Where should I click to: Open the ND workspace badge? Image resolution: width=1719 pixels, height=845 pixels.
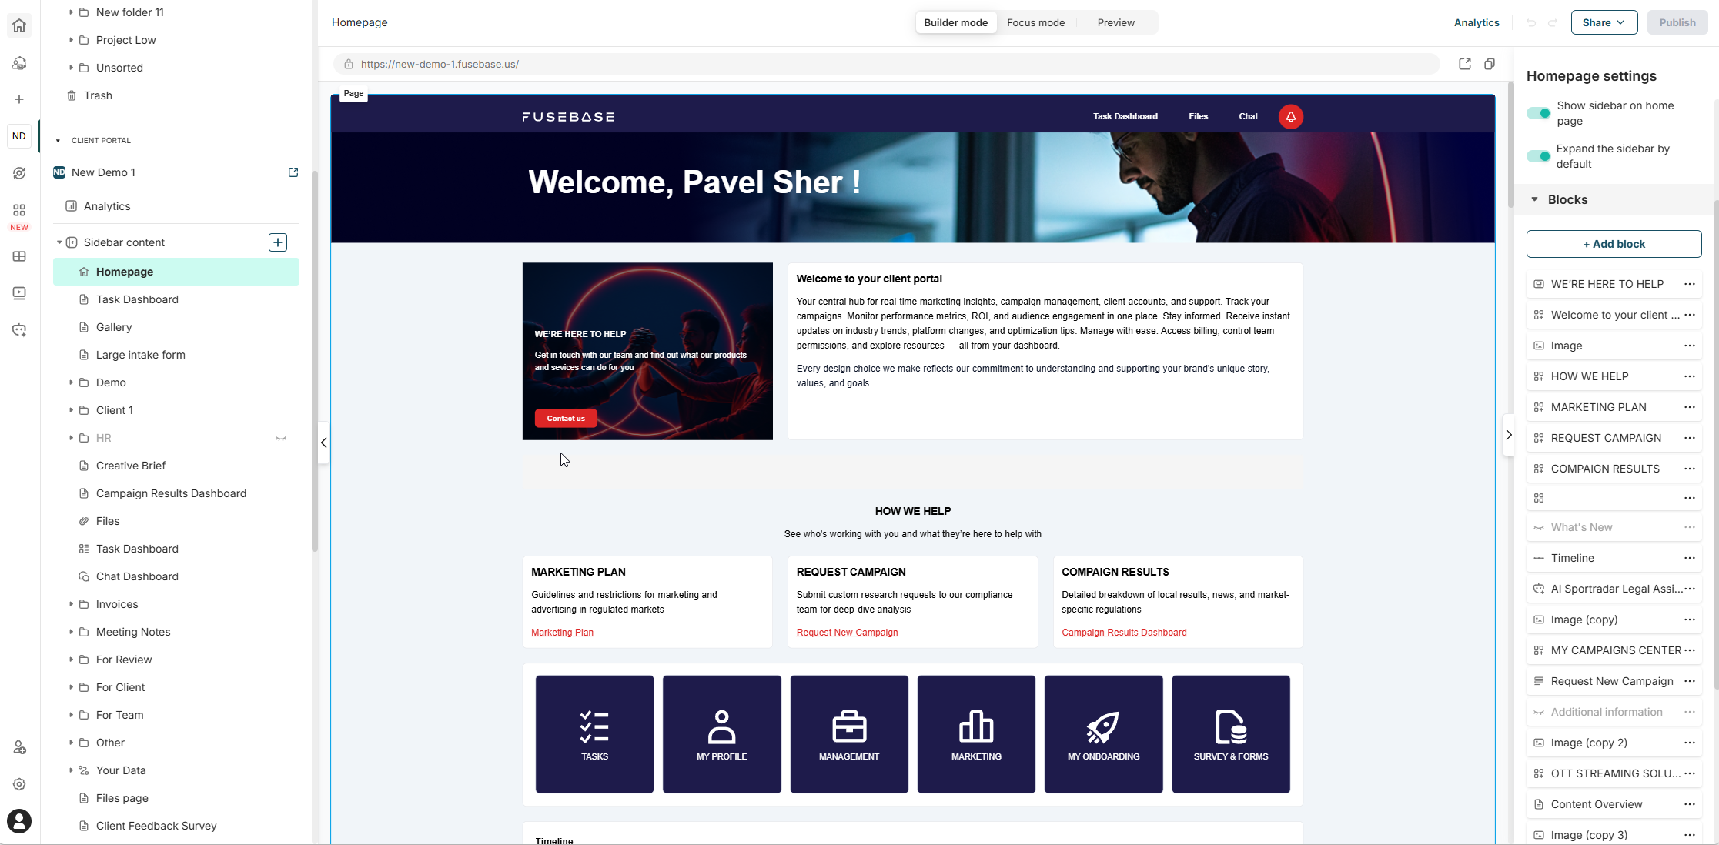pos(19,136)
